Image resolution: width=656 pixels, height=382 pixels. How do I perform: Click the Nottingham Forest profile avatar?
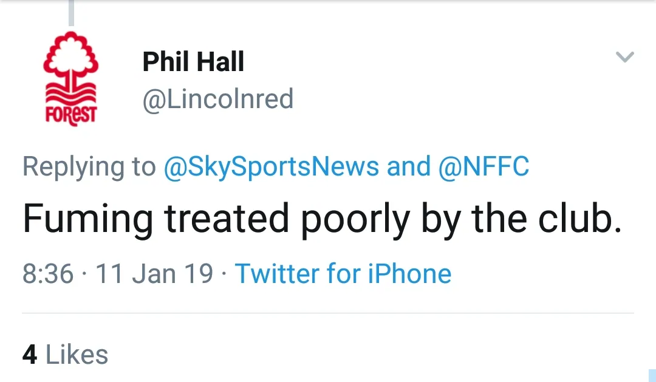click(x=70, y=79)
